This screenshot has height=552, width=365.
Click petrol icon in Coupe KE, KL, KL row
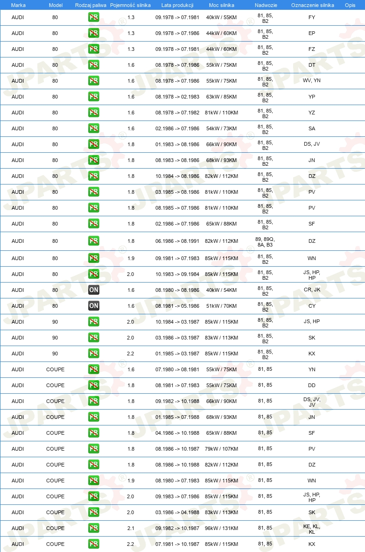click(94, 528)
